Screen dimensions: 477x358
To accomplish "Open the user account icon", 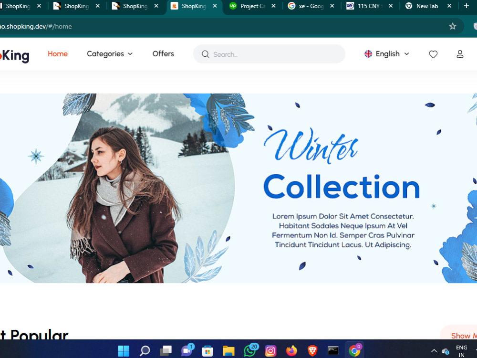I will tap(460, 54).
